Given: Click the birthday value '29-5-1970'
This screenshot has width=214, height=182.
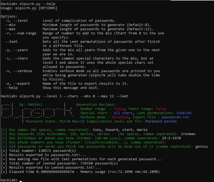Looking at the screenshot, I should tap(171, 138).
